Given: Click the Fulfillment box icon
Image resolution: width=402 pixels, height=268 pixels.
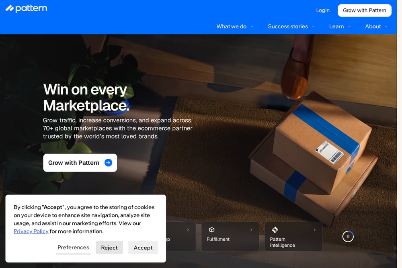Looking at the screenshot, I should tap(211, 230).
